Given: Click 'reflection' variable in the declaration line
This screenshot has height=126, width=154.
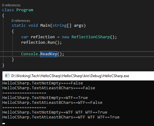Looking at the screenshot, I should pos(43,37).
